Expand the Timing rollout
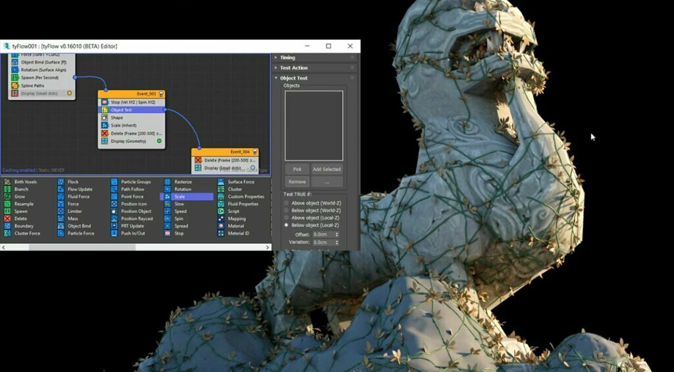The width and height of the screenshot is (674, 372). (x=287, y=58)
